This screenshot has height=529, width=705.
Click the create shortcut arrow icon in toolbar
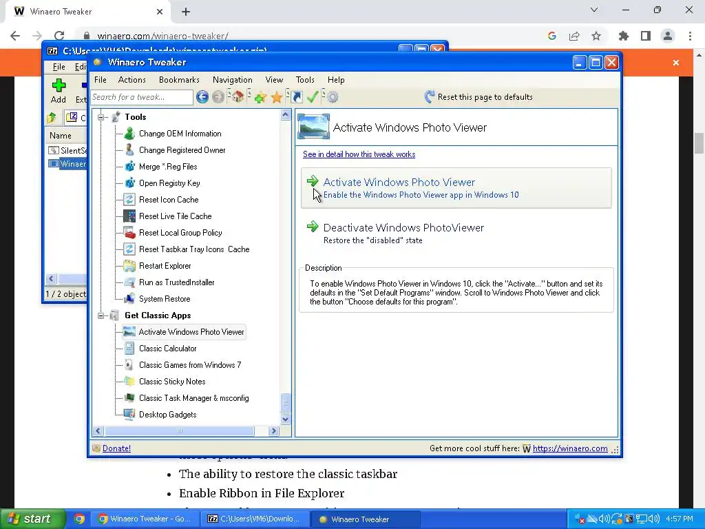click(297, 96)
